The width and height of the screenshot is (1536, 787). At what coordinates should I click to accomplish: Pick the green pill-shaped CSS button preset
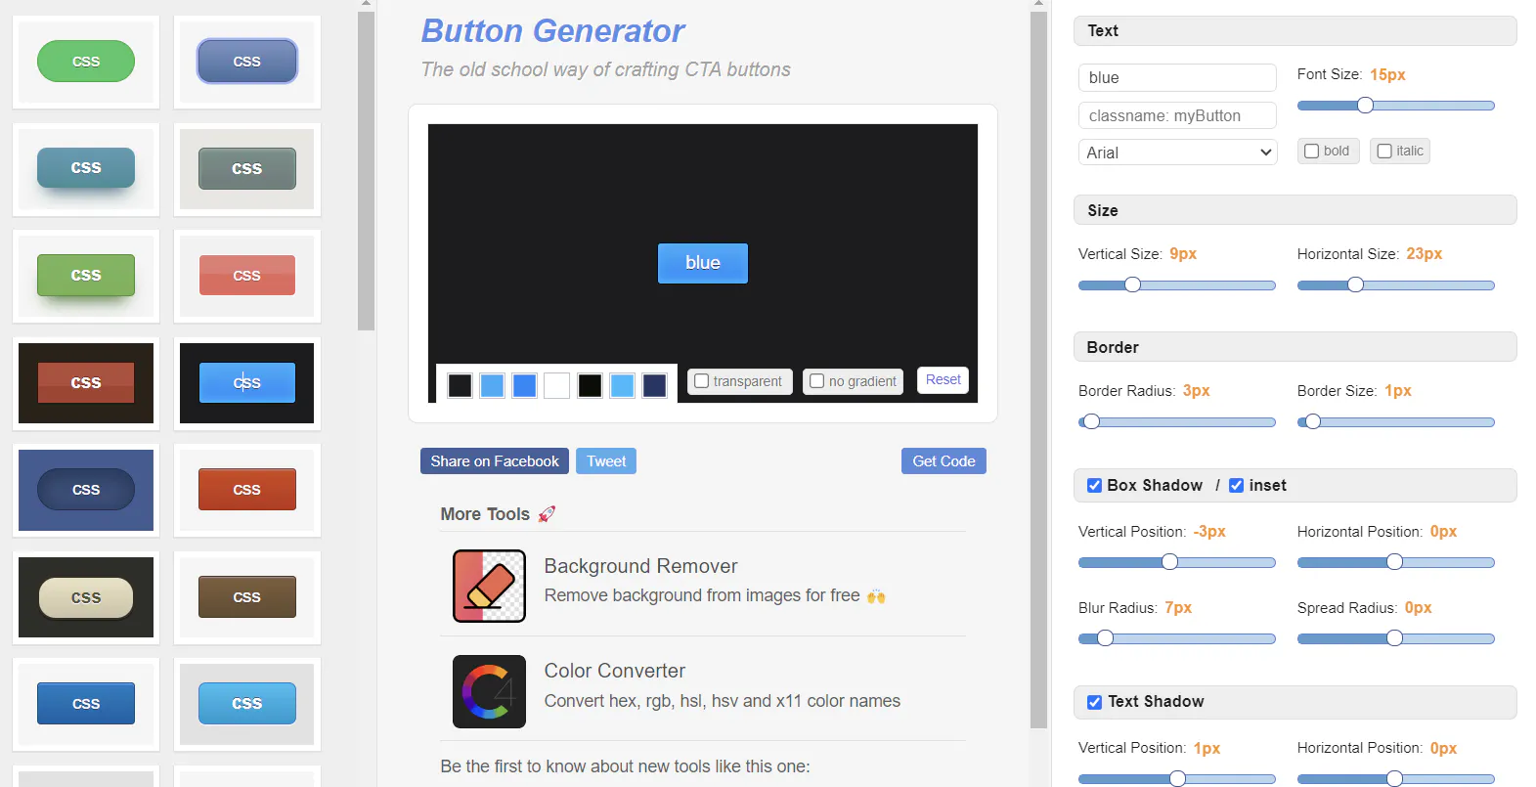pyautogui.click(x=86, y=62)
